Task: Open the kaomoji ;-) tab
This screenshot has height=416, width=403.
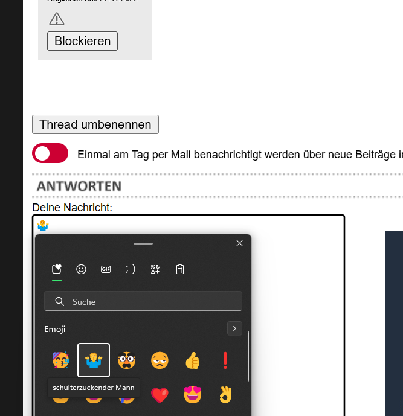Action: (x=131, y=269)
